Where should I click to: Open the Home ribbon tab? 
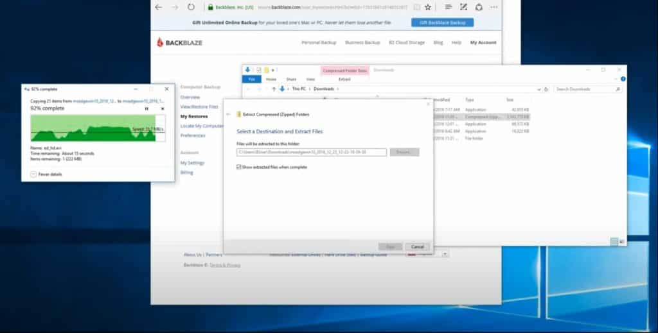click(x=271, y=79)
